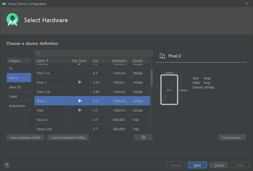Viewport: 253px width, 171px height.
Task: Click the search magnifier icon in filter box
Action: tap(38, 53)
